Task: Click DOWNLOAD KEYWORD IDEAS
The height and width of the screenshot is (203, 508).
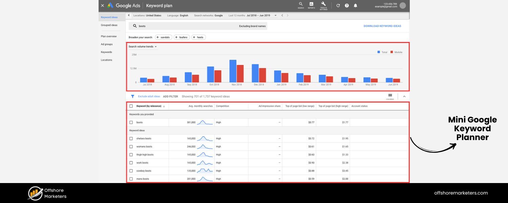Action: pyautogui.click(x=383, y=26)
